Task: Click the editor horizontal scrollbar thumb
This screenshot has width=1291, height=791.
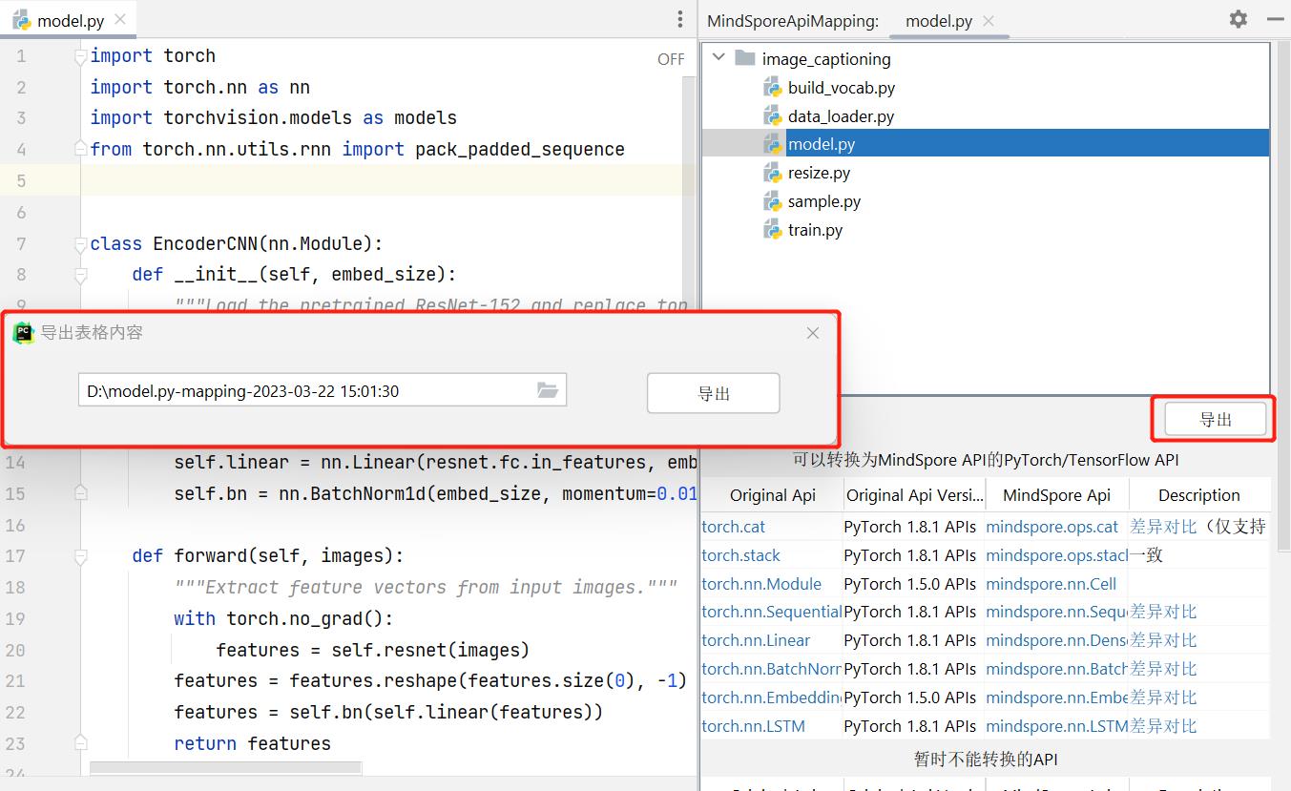Action: point(225,767)
